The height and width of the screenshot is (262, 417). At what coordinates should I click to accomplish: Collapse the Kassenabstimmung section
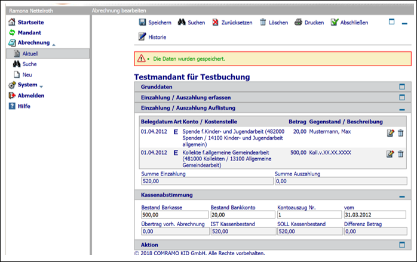point(402,196)
